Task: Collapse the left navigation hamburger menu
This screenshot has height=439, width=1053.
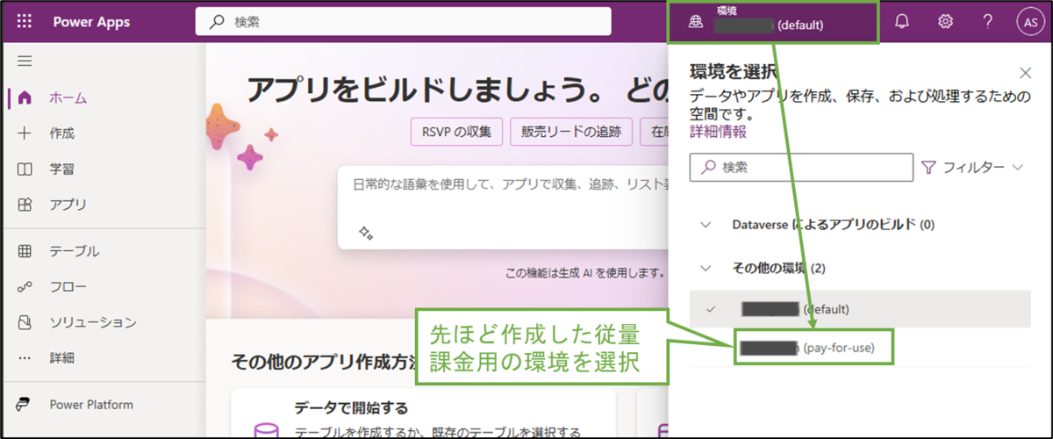Action: (x=25, y=61)
